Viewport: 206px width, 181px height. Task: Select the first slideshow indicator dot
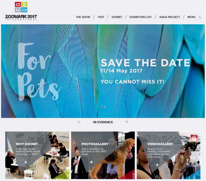click(101, 107)
